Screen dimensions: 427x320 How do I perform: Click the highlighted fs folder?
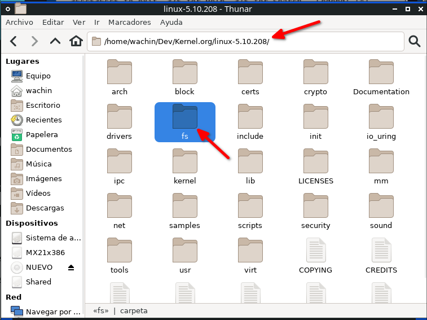point(184,122)
